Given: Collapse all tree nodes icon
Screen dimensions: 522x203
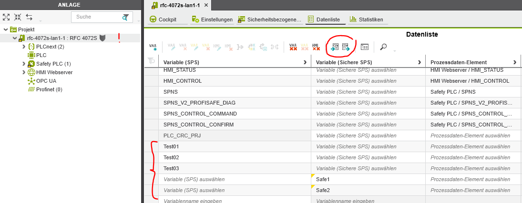Looking at the screenshot, I should coord(18,17).
